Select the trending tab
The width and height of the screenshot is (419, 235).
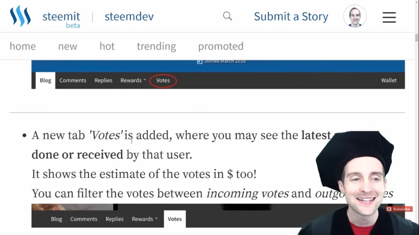coord(156,46)
